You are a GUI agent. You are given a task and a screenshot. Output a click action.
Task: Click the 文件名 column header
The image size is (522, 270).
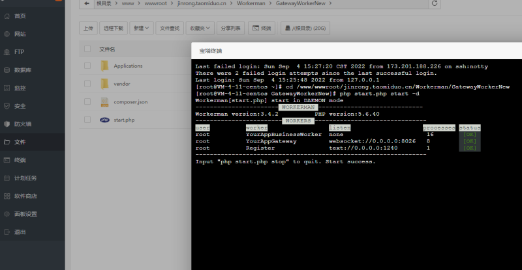tap(107, 49)
